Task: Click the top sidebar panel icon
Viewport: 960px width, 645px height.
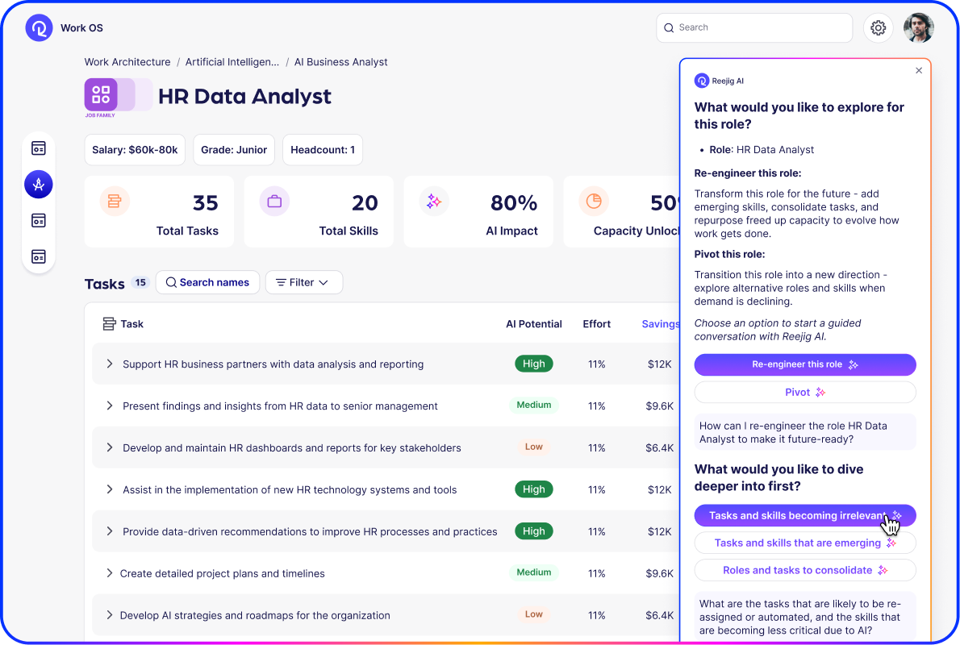Action: [39, 148]
